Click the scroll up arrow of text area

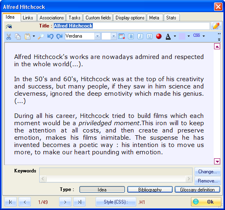[x=217, y=46]
